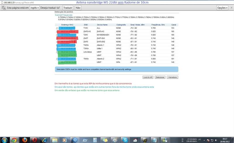Click the Sinal / Noise, dBm header
This screenshot has width=234, height=143.
point(137,25)
